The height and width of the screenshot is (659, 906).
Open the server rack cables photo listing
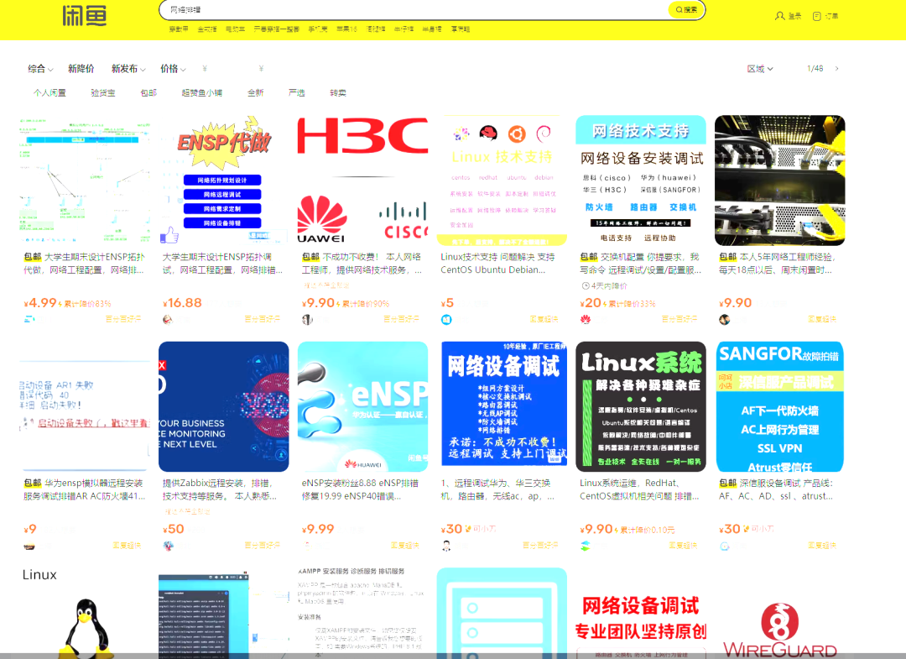[x=780, y=180]
